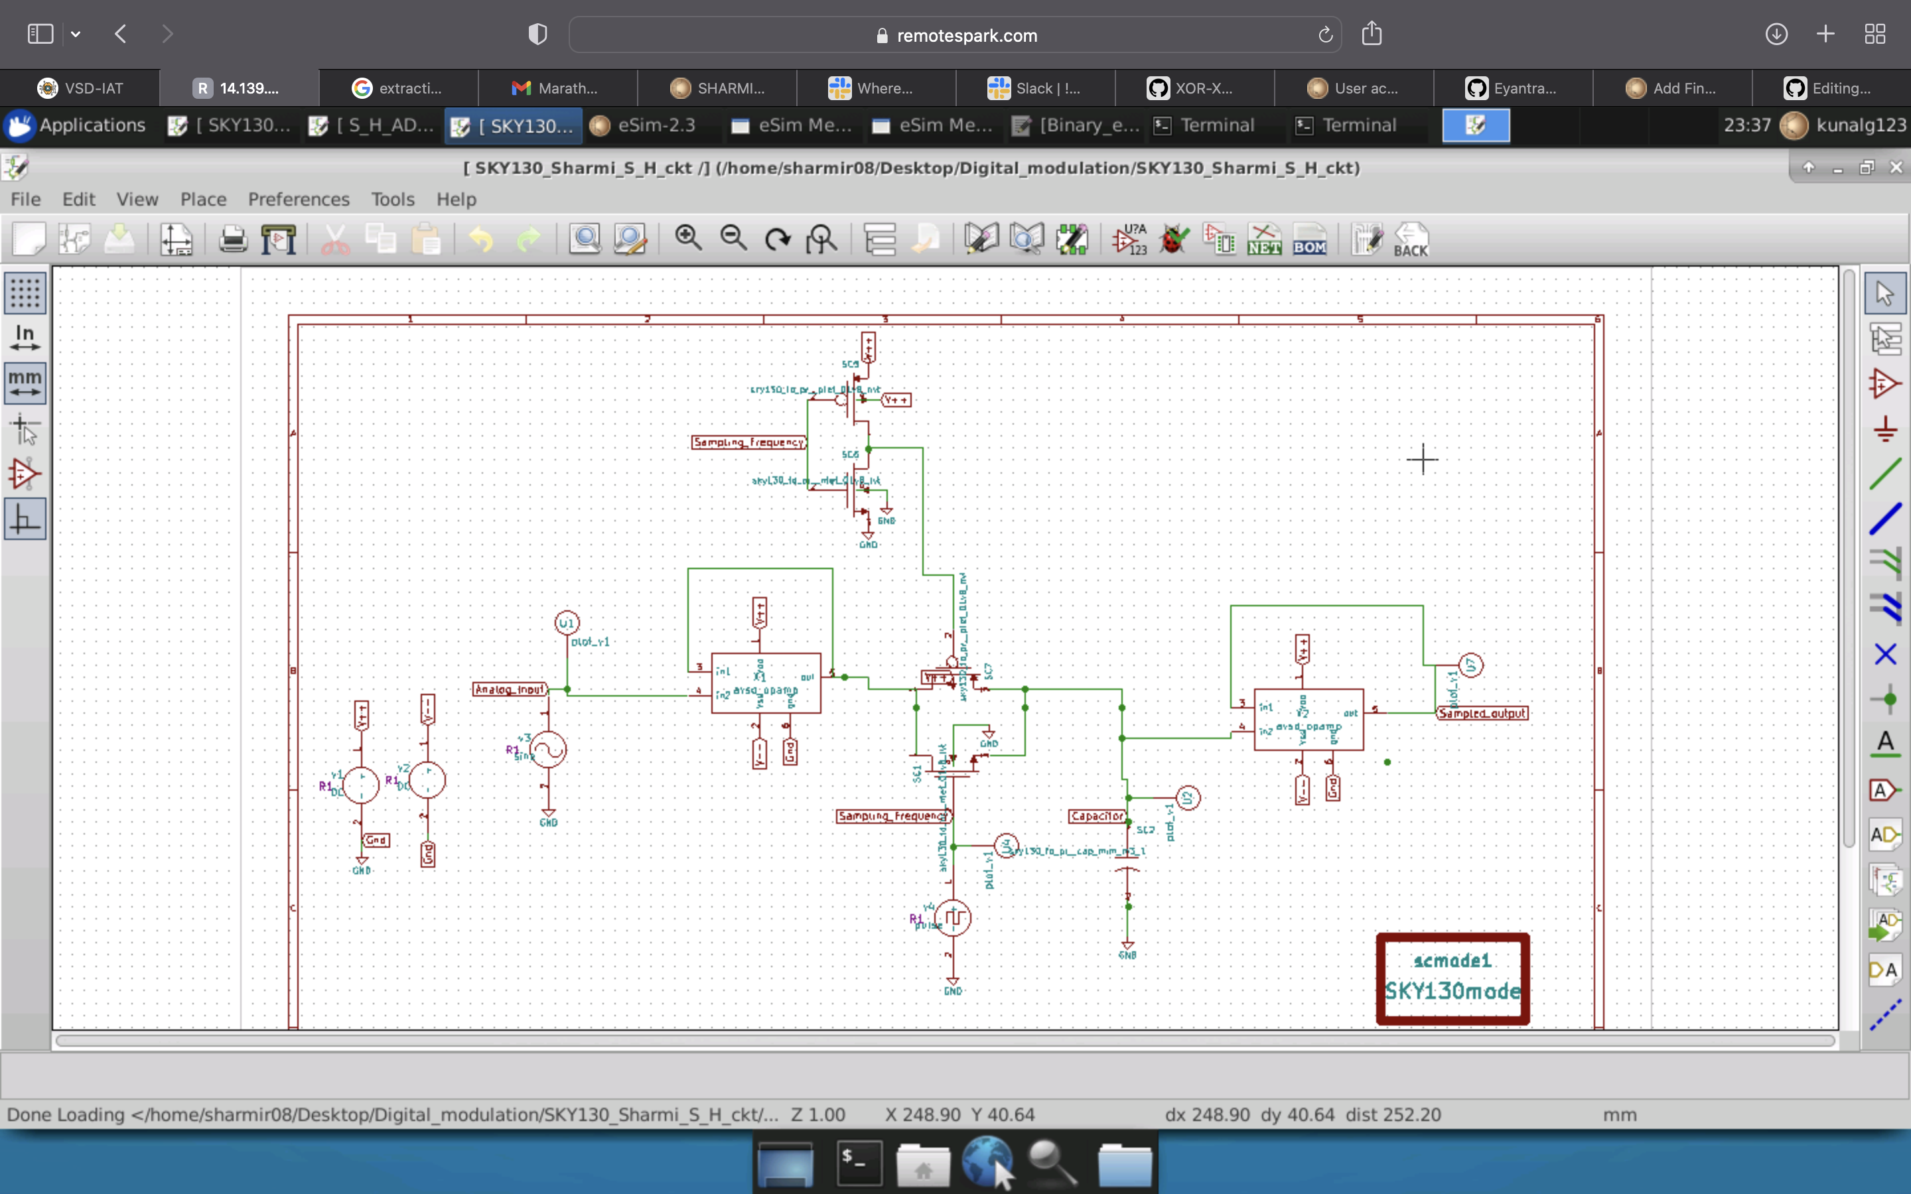Select the zoom in tool
The height and width of the screenshot is (1194, 1911).
coord(688,237)
